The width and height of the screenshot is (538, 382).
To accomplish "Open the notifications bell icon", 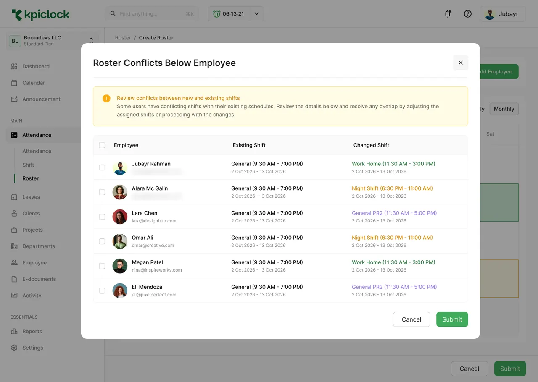I will pyautogui.click(x=448, y=14).
